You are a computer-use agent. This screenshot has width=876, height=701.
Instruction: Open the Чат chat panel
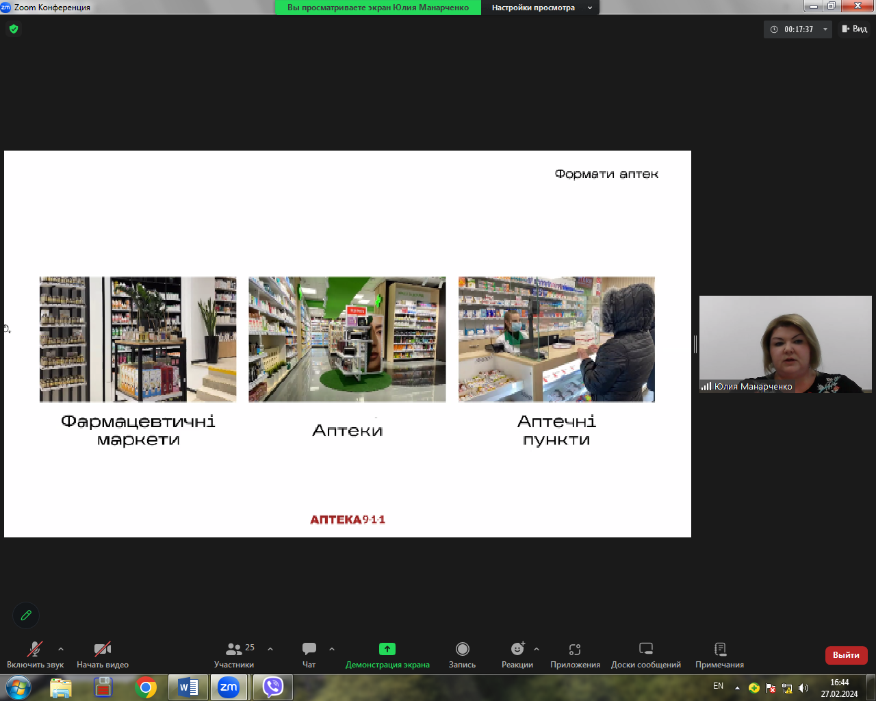click(309, 648)
